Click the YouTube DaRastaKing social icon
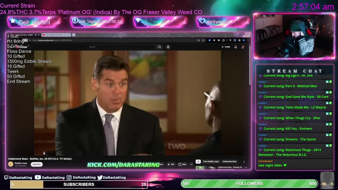 (38, 178)
